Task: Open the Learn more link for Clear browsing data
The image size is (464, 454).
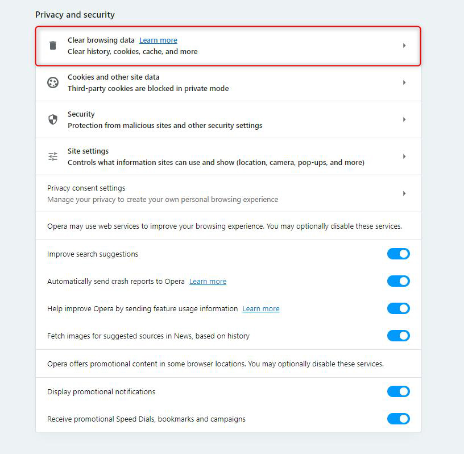Action: click(158, 40)
